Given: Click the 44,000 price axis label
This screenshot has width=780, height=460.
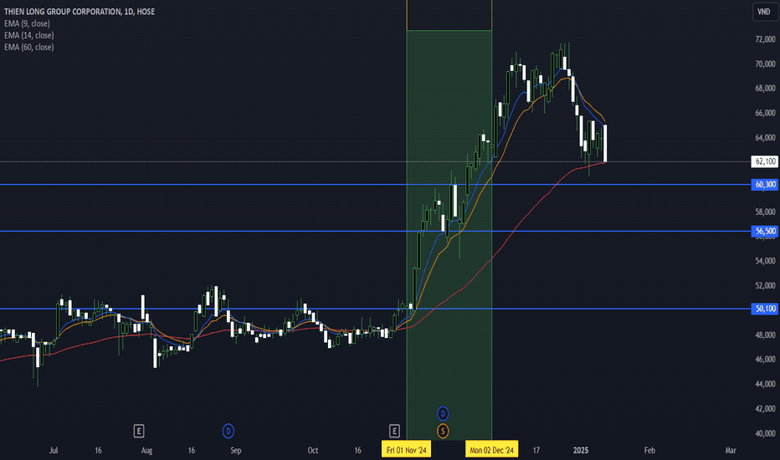Looking at the screenshot, I should pos(765,384).
